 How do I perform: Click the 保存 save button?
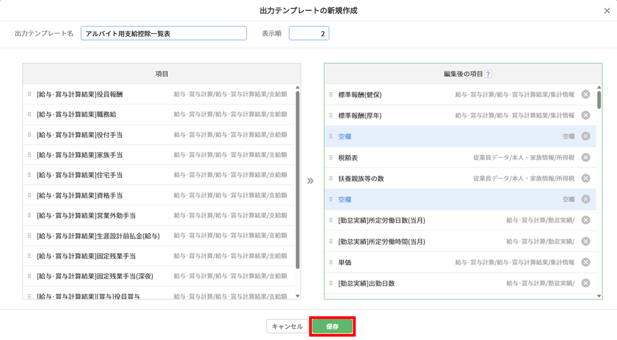pyautogui.click(x=332, y=326)
